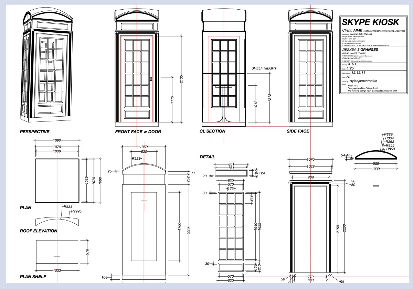Select the PERSPECTIVE view label
This screenshot has width=413, height=289.
coord(35,131)
